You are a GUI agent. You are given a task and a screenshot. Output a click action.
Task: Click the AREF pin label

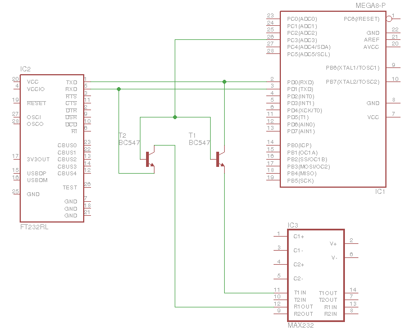[371, 40]
